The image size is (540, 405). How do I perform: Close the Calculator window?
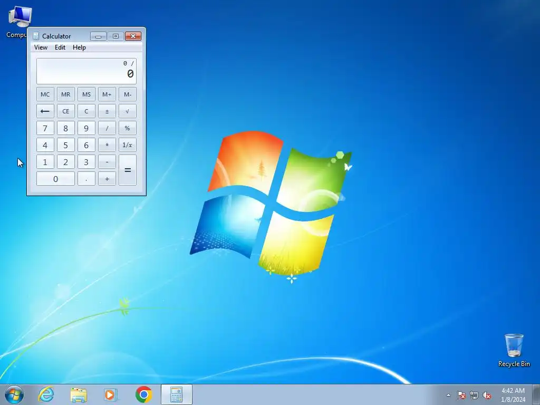point(133,36)
